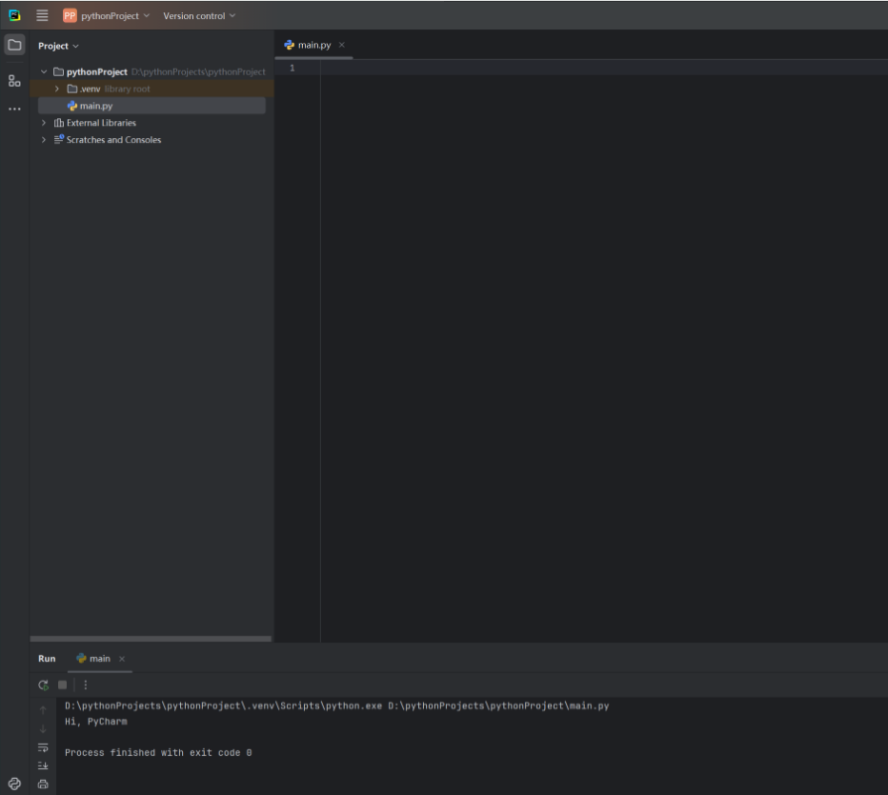
Task: Toggle the Project tool window folder icon
Action: (x=14, y=46)
